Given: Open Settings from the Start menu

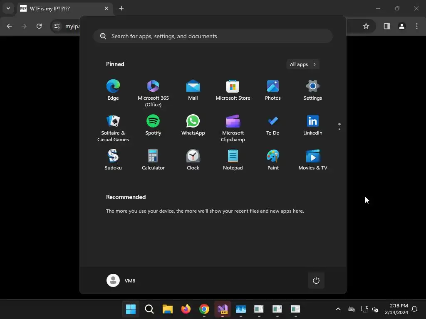Looking at the screenshot, I should (313, 90).
